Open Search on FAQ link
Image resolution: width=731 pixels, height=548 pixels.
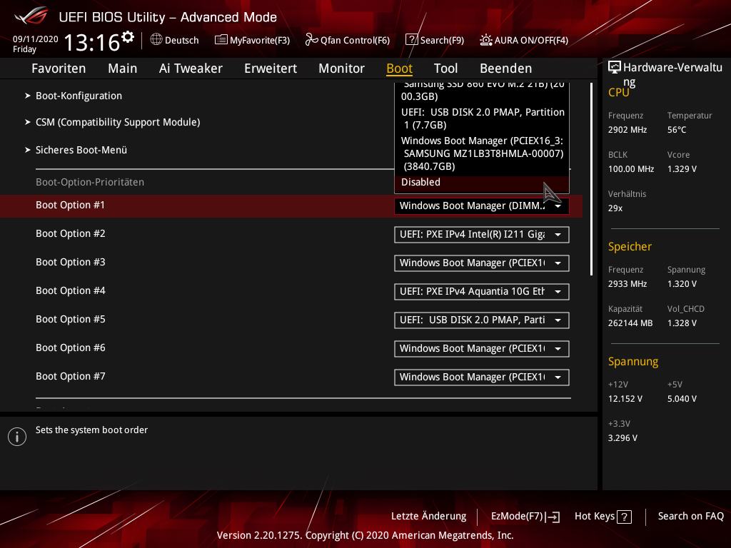(690, 517)
